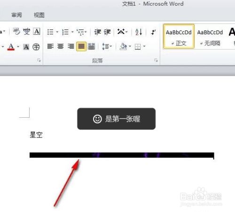Image resolution: width=235 pixels, height=212 pixels.
Task: Click the borders icon
Action: coord(138,46)
